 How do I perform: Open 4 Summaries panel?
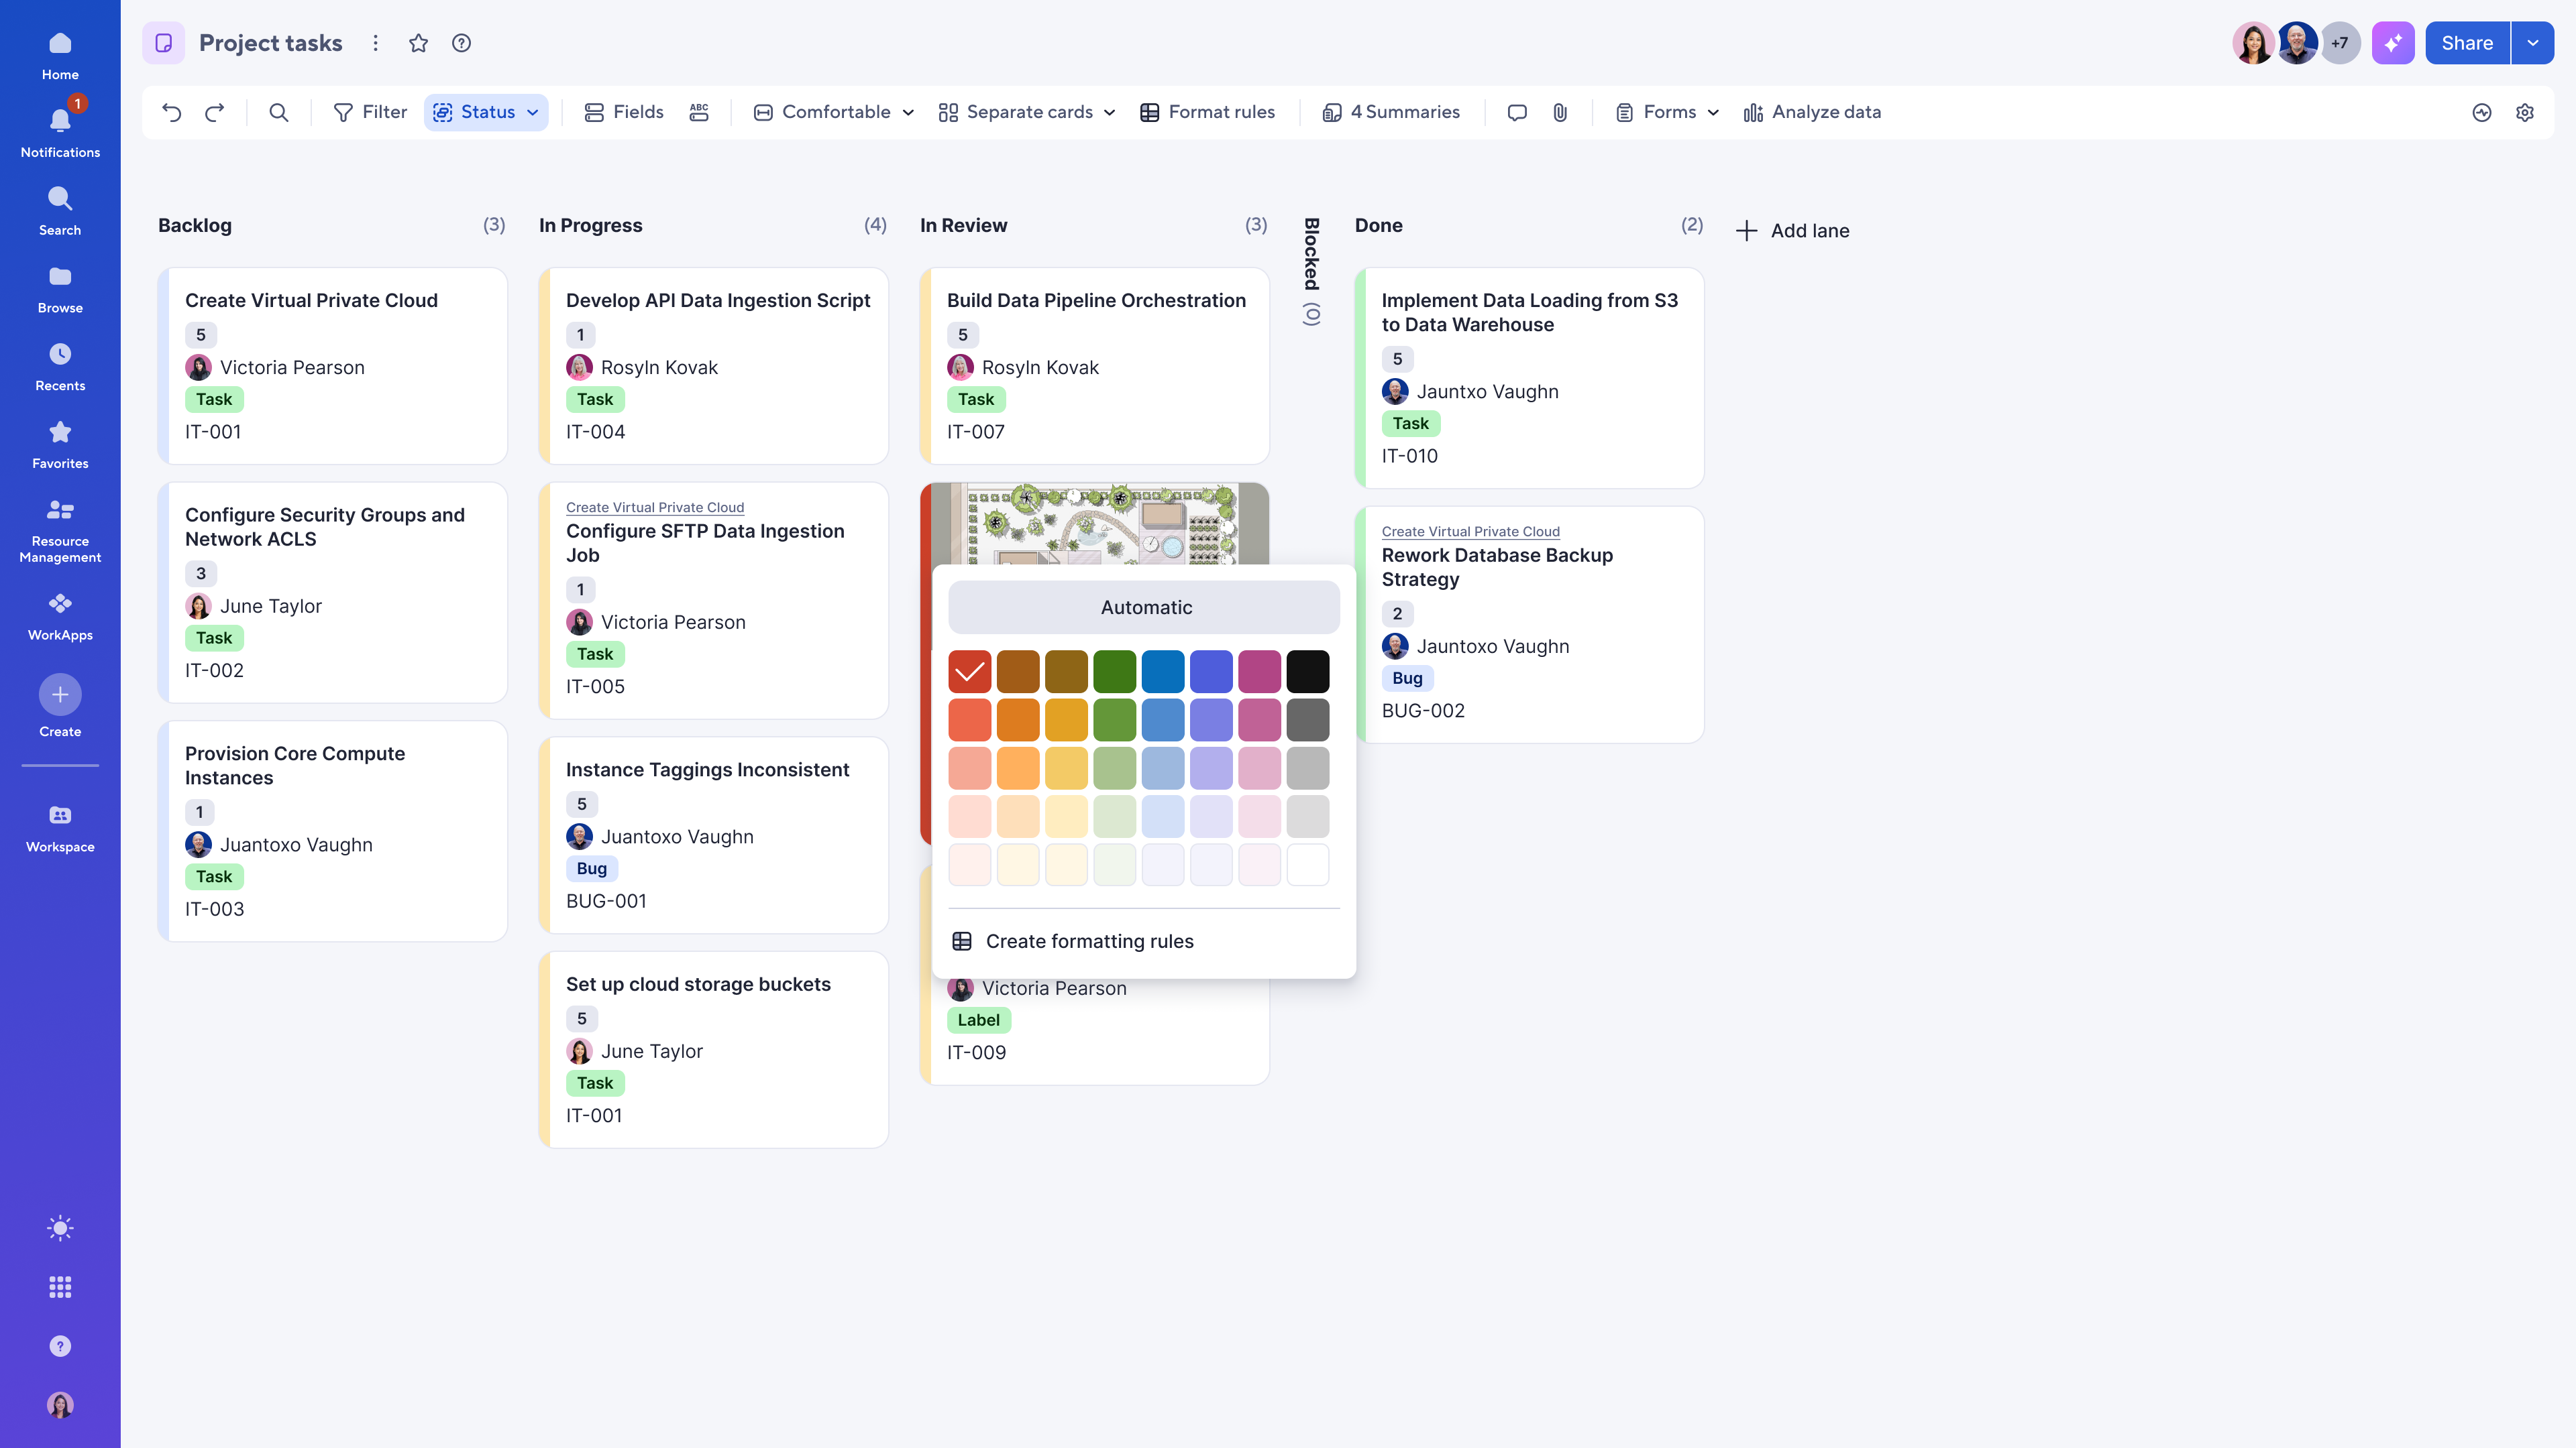point(1391,112)
